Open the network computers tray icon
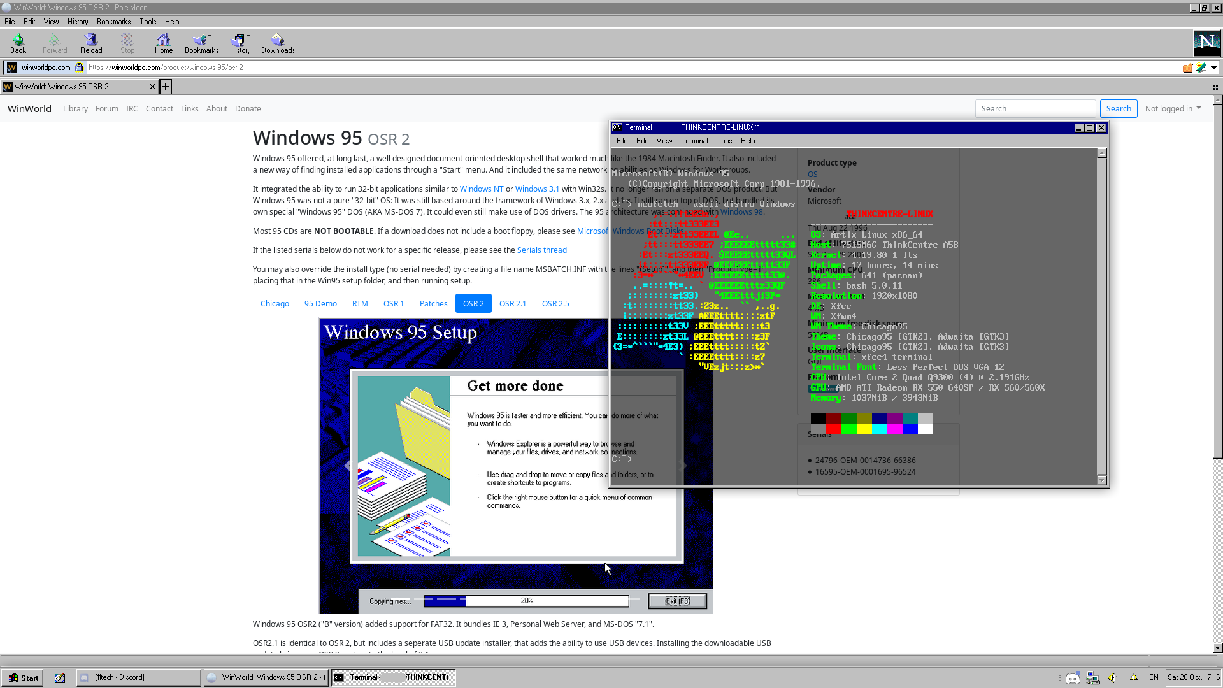This screenshot has width=1223, height=688. [x=1093, y=678]
